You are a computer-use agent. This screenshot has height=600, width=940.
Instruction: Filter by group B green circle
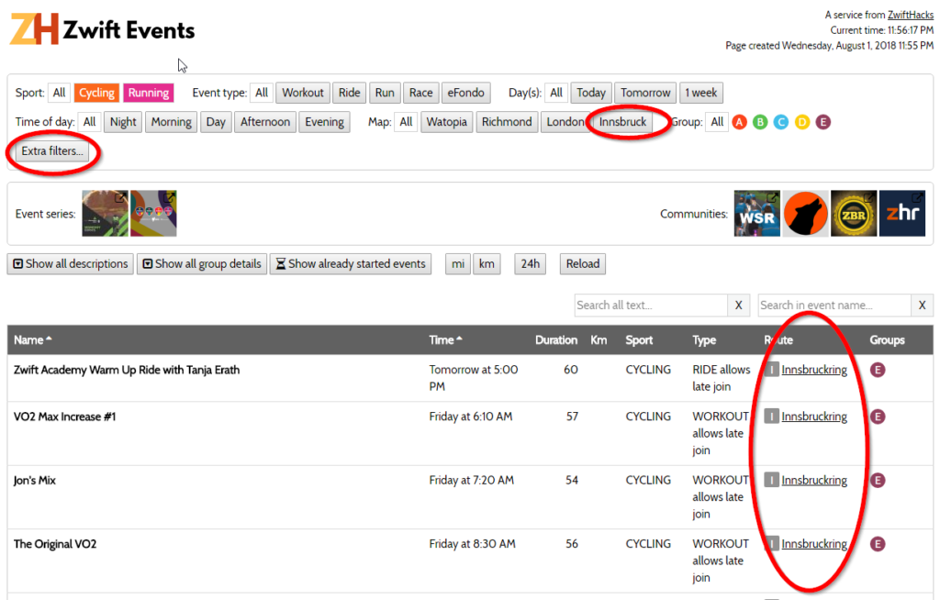pyautogui.click(x=760, y=122)
